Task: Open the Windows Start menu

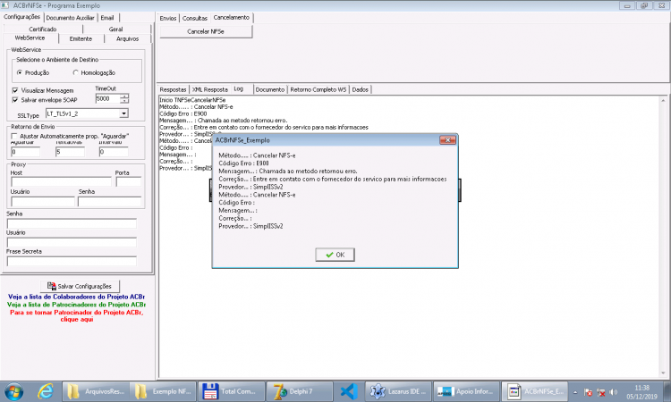Action: pos(13,391)
